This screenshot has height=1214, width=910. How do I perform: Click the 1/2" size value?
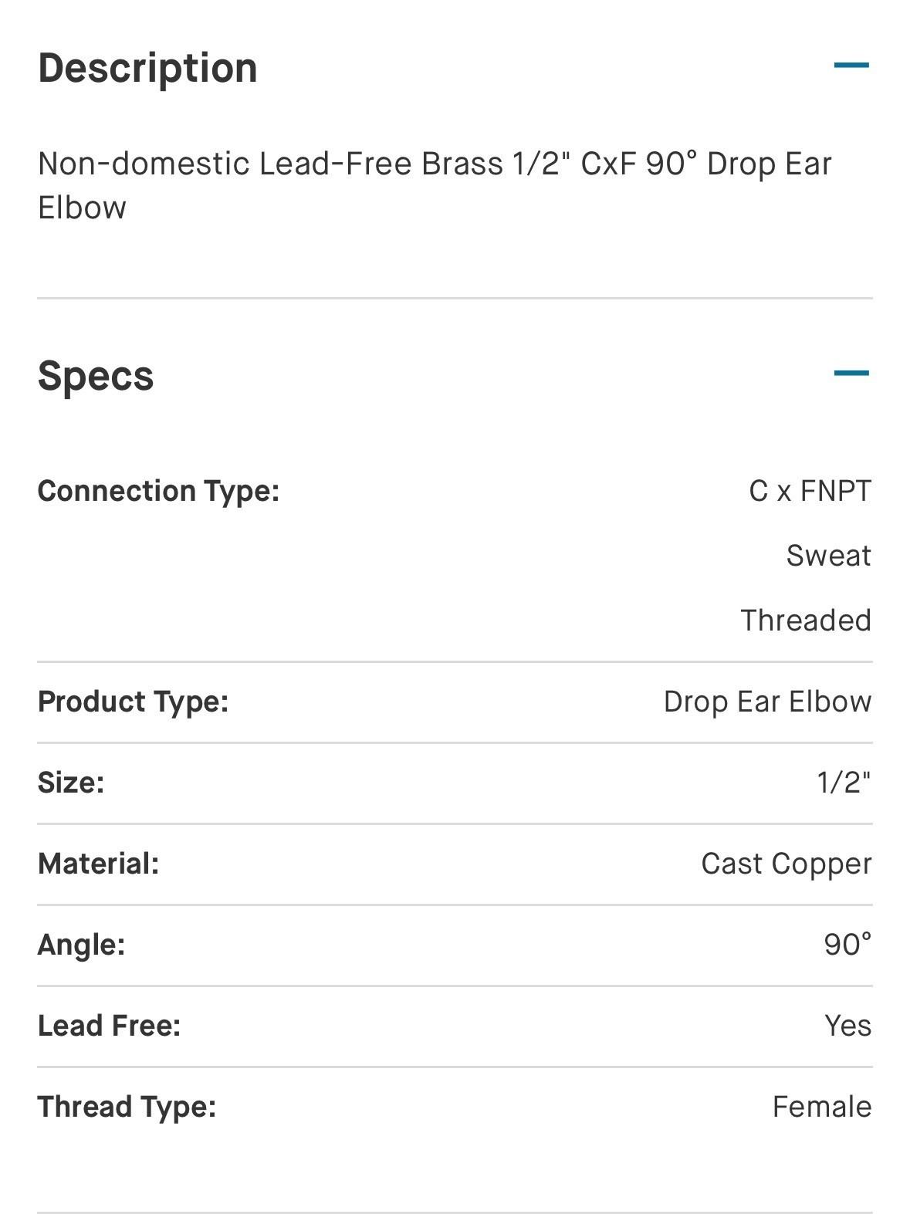(844, 783)
